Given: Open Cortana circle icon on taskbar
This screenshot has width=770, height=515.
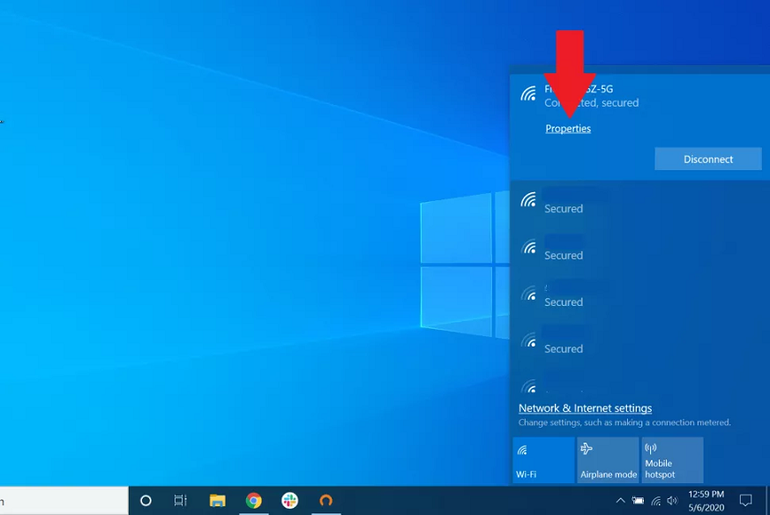Looking at the screenshot, I should pos(146,501).
